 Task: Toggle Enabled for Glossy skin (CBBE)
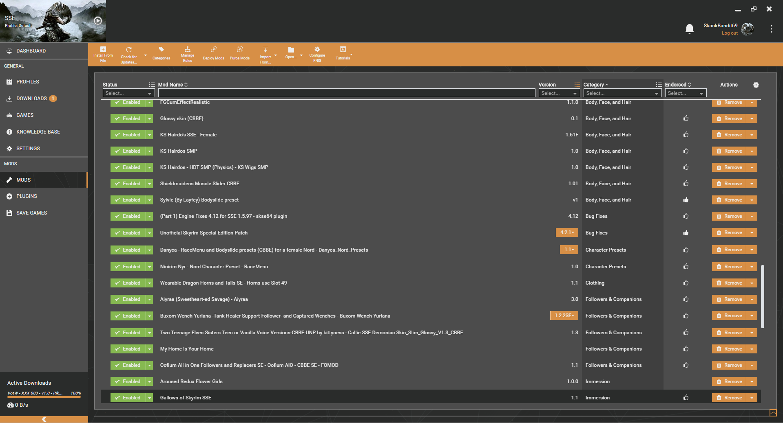[x=128, y=118]
